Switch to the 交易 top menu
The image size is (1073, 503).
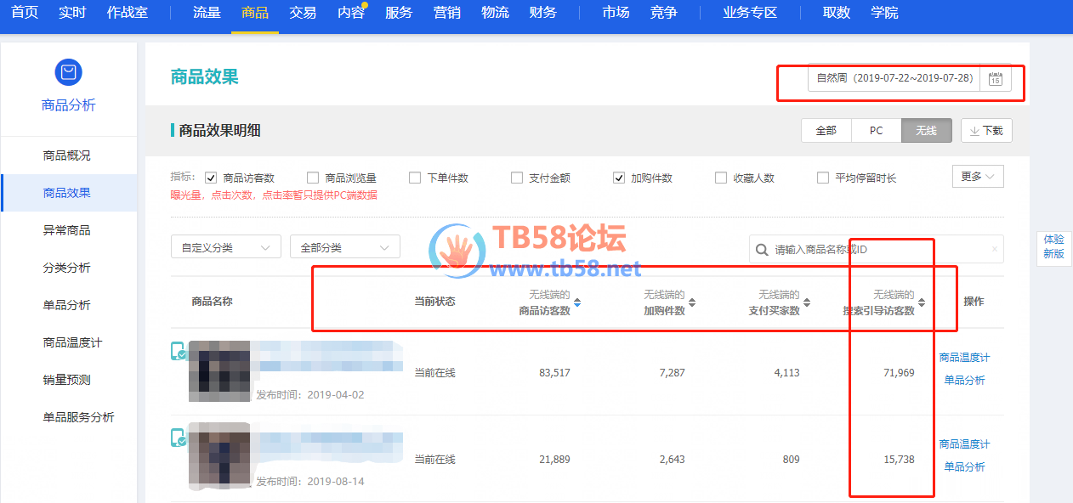pos(303,13)
